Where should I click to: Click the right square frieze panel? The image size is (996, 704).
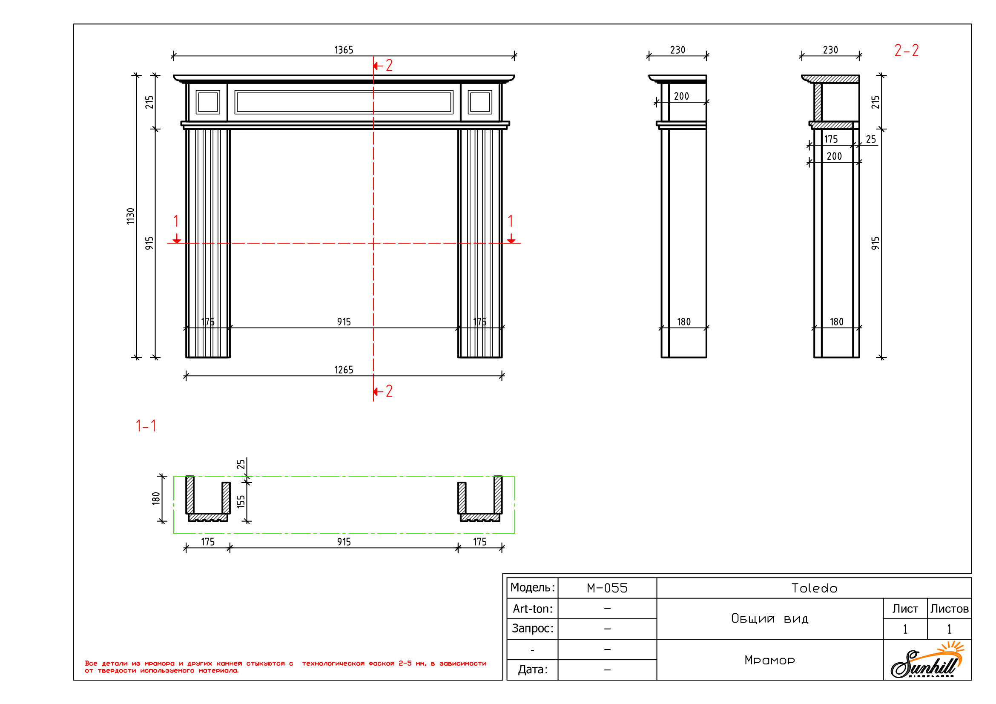pos(480,102)
